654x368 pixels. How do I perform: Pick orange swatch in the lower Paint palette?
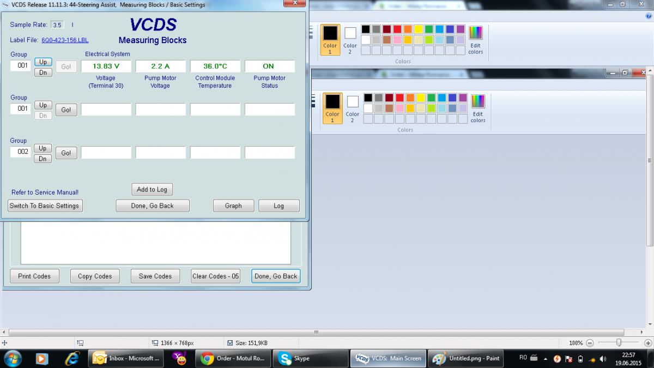[410, 98]
